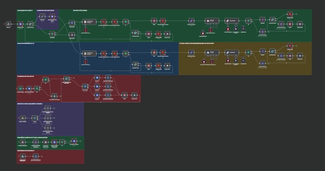The width and height of the screenshot is (325, 171).
Task: Click first webhook node in Parabéns Compra section
Action: click(22, 142)
